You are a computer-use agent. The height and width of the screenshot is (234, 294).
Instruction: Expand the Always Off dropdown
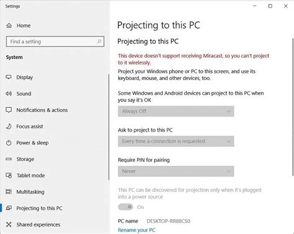[176, 111]
